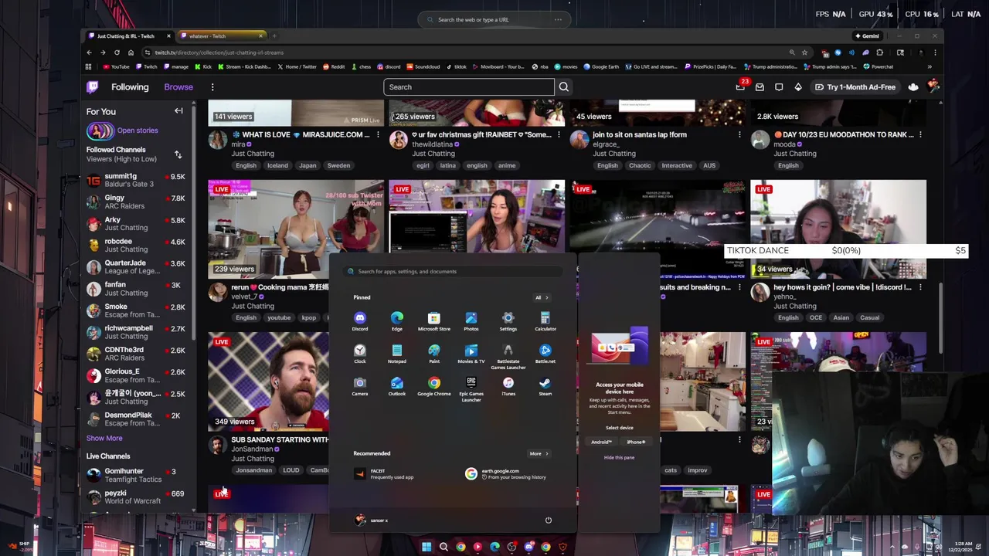989x556 pixels.
Task: Open the Clock app
Action: pyautogui.click(x=360, y=354)
